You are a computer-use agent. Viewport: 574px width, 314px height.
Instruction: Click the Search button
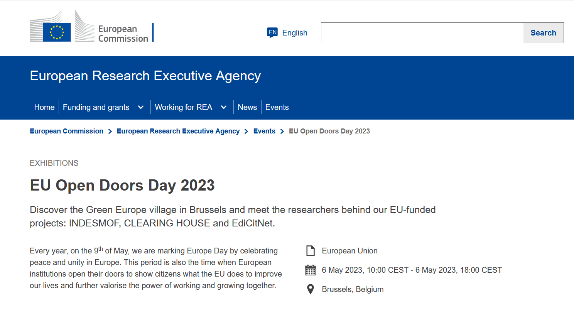point(544,33)
